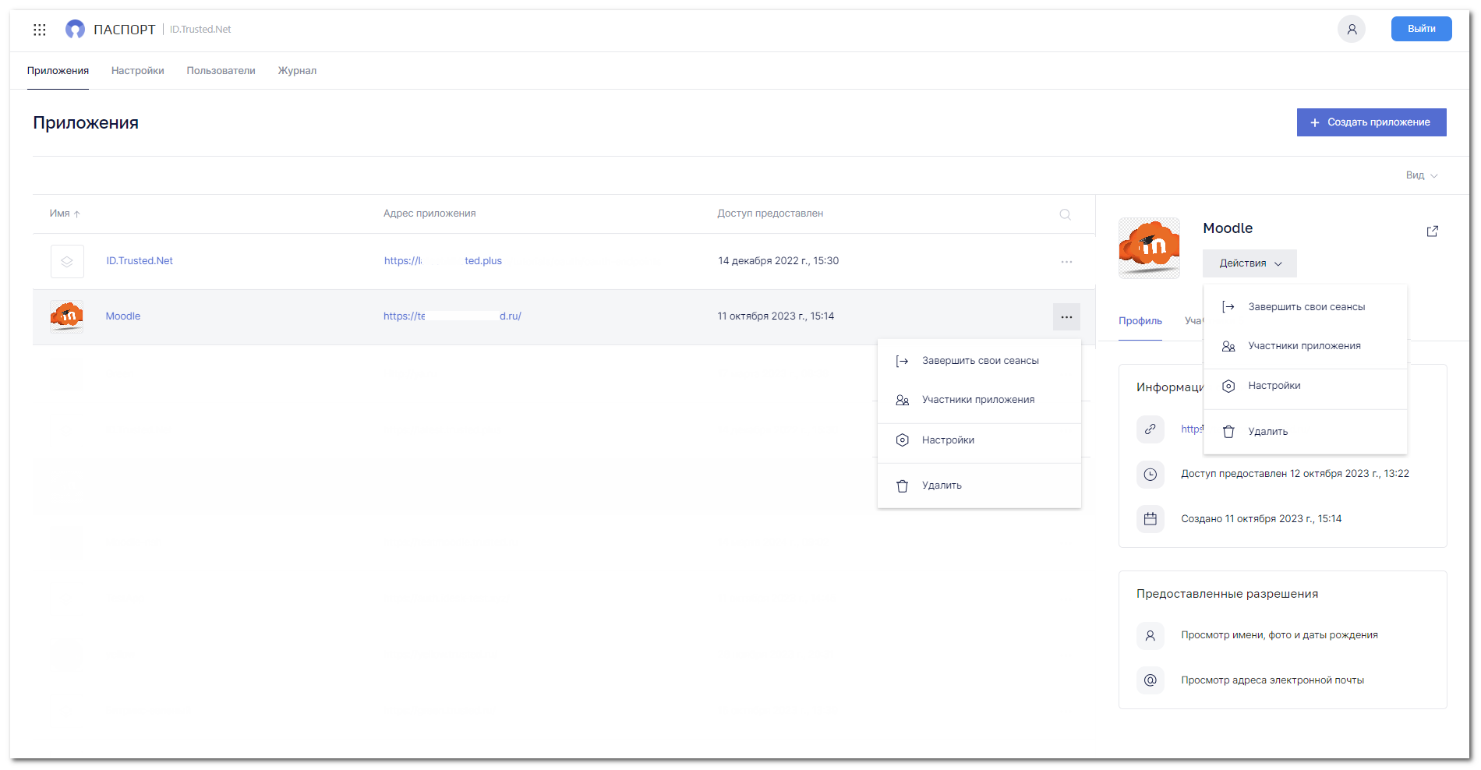Click the clock icon beside access granted date
This screenshot has width=1481, height=770.
1150,474
